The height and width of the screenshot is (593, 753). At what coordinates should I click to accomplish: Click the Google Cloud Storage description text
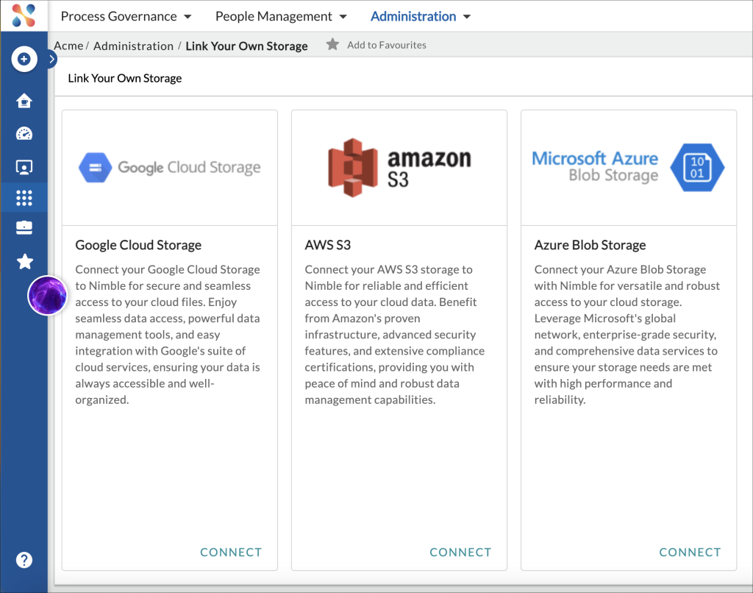168,335
